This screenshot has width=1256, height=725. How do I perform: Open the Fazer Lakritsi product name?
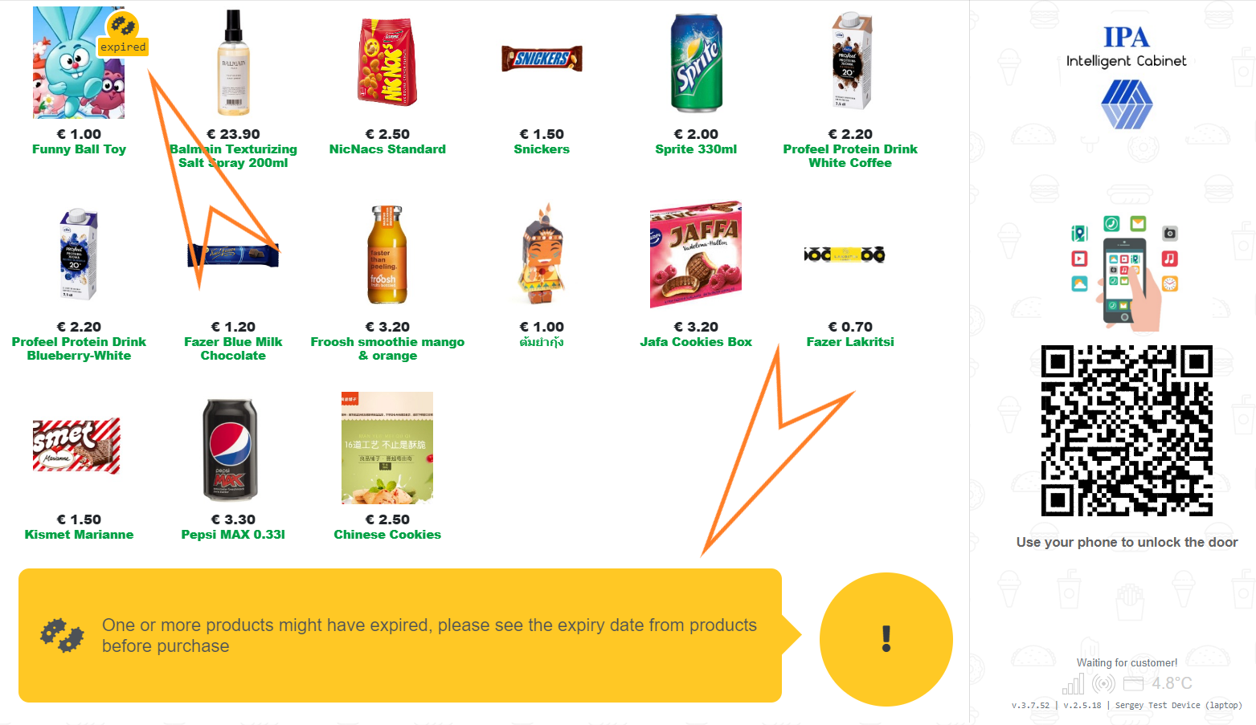(x=850, y=341)
